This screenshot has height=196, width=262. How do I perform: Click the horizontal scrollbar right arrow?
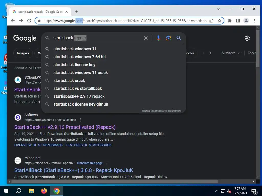(x=254, y=181)
